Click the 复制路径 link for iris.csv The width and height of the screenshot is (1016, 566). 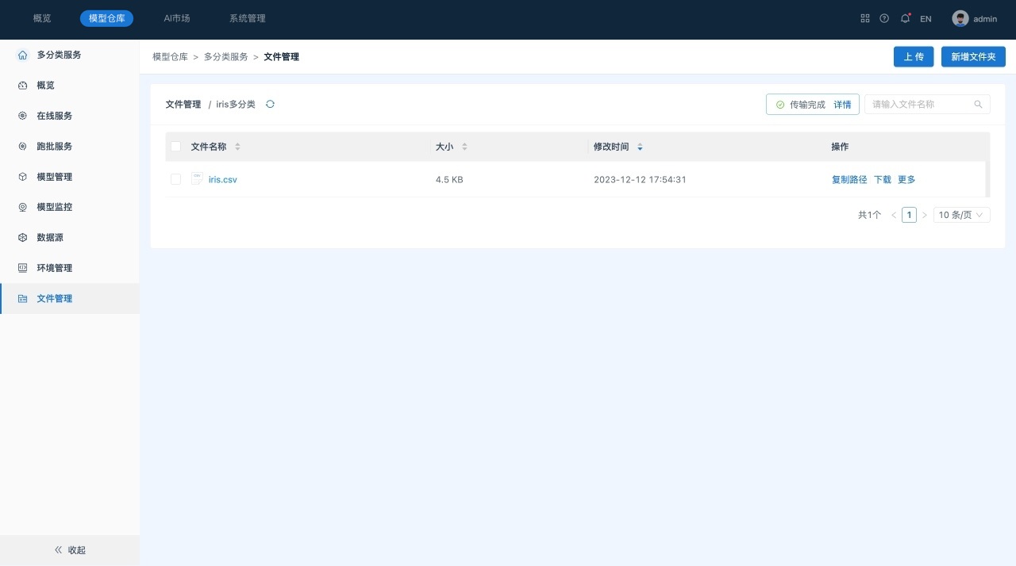pos(849,180)
